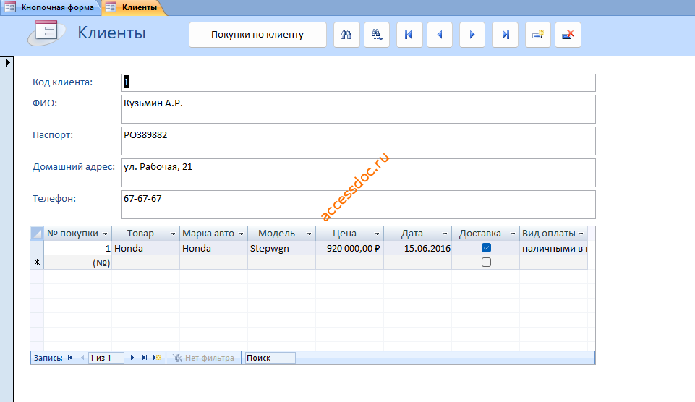Go to the last client record
Viewport: 695px width, 402px height.
point(506,35)
